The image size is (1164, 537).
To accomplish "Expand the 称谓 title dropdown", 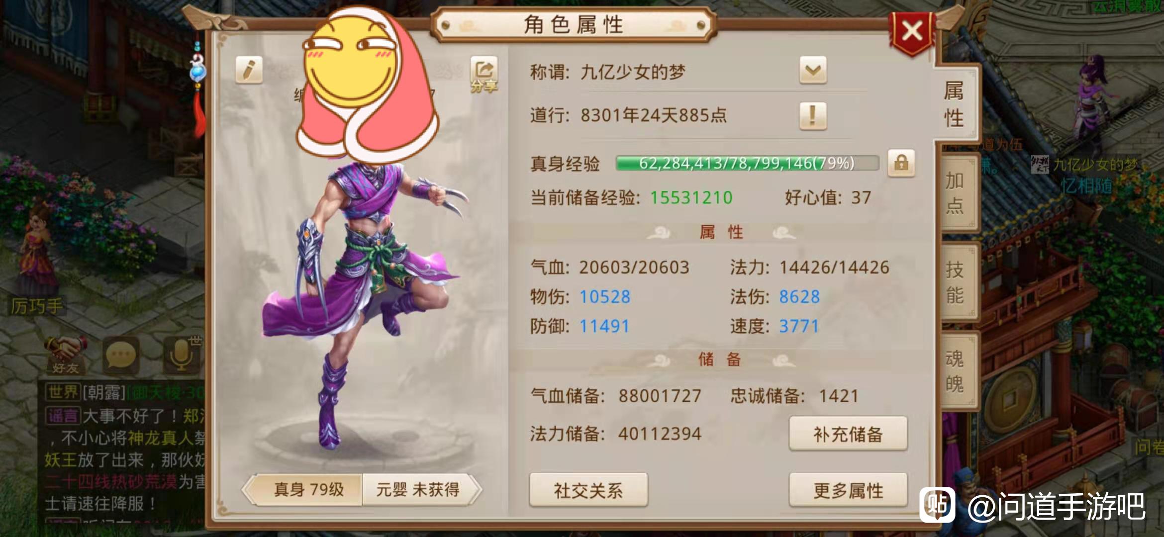I will tap(813, 71).
